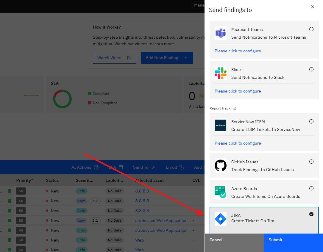Click the SLA donut chart

pyautogui.click(x=62, y=99)
